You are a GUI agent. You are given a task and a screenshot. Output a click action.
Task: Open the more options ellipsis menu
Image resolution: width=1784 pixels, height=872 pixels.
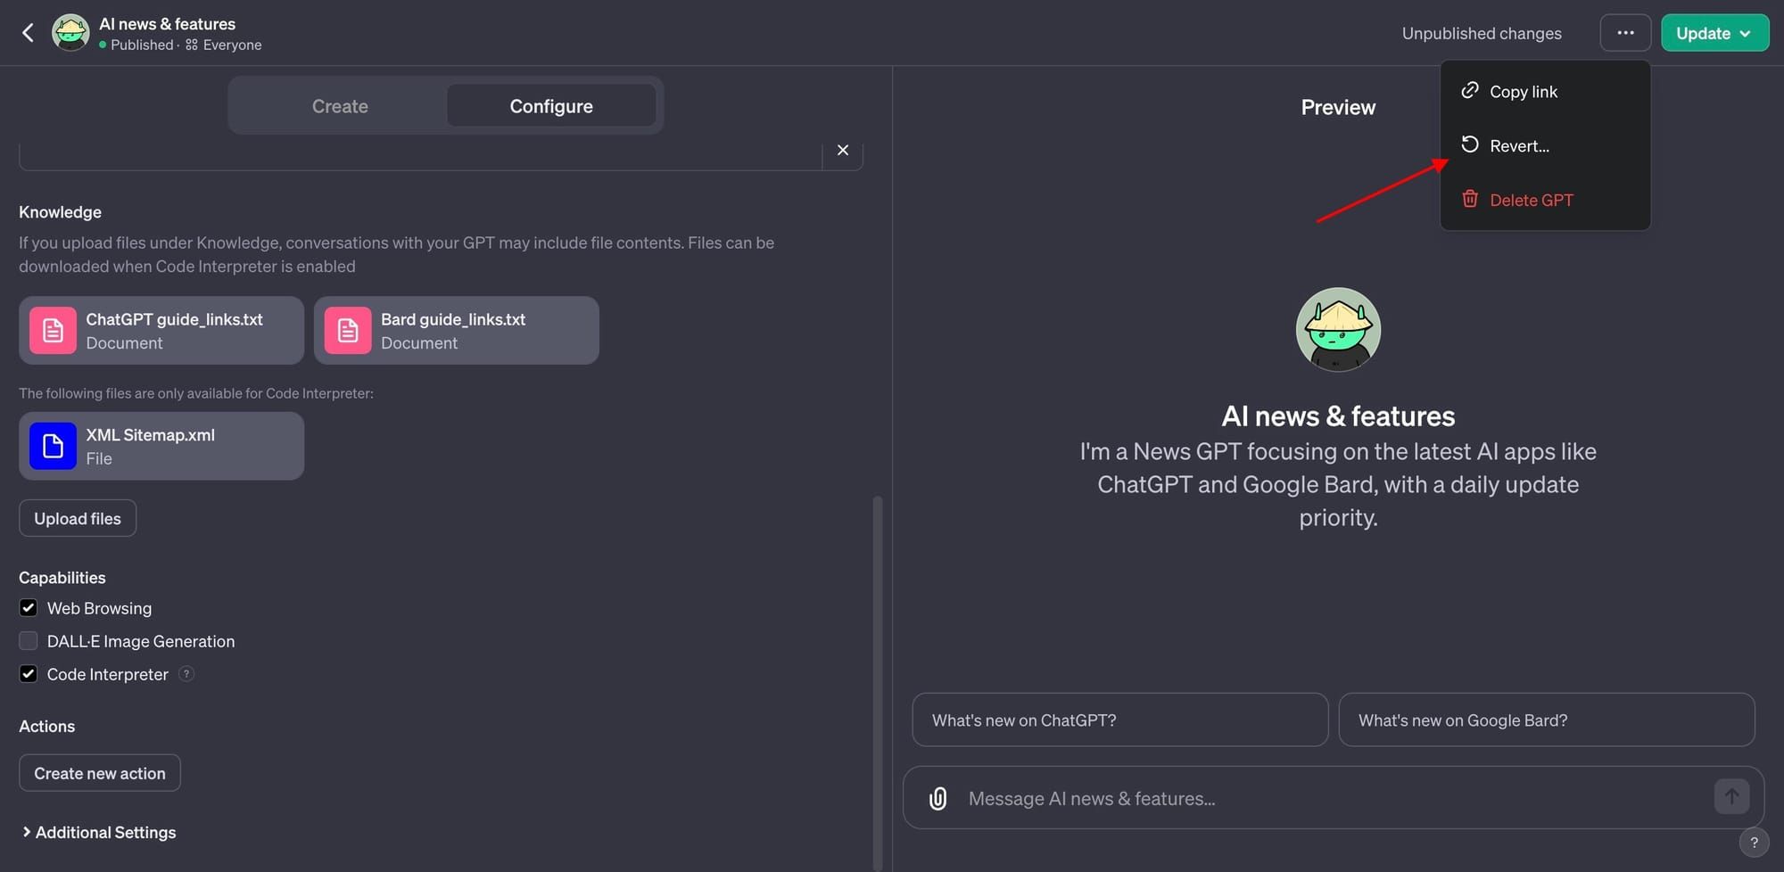click(1625, 32)
